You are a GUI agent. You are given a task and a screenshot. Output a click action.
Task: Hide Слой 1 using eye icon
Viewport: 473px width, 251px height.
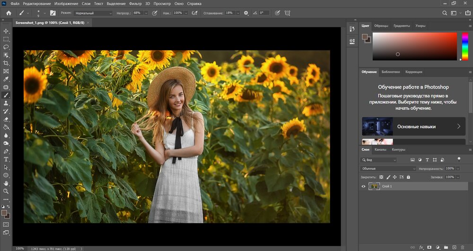pyautogui.click(x=364, y=187)
